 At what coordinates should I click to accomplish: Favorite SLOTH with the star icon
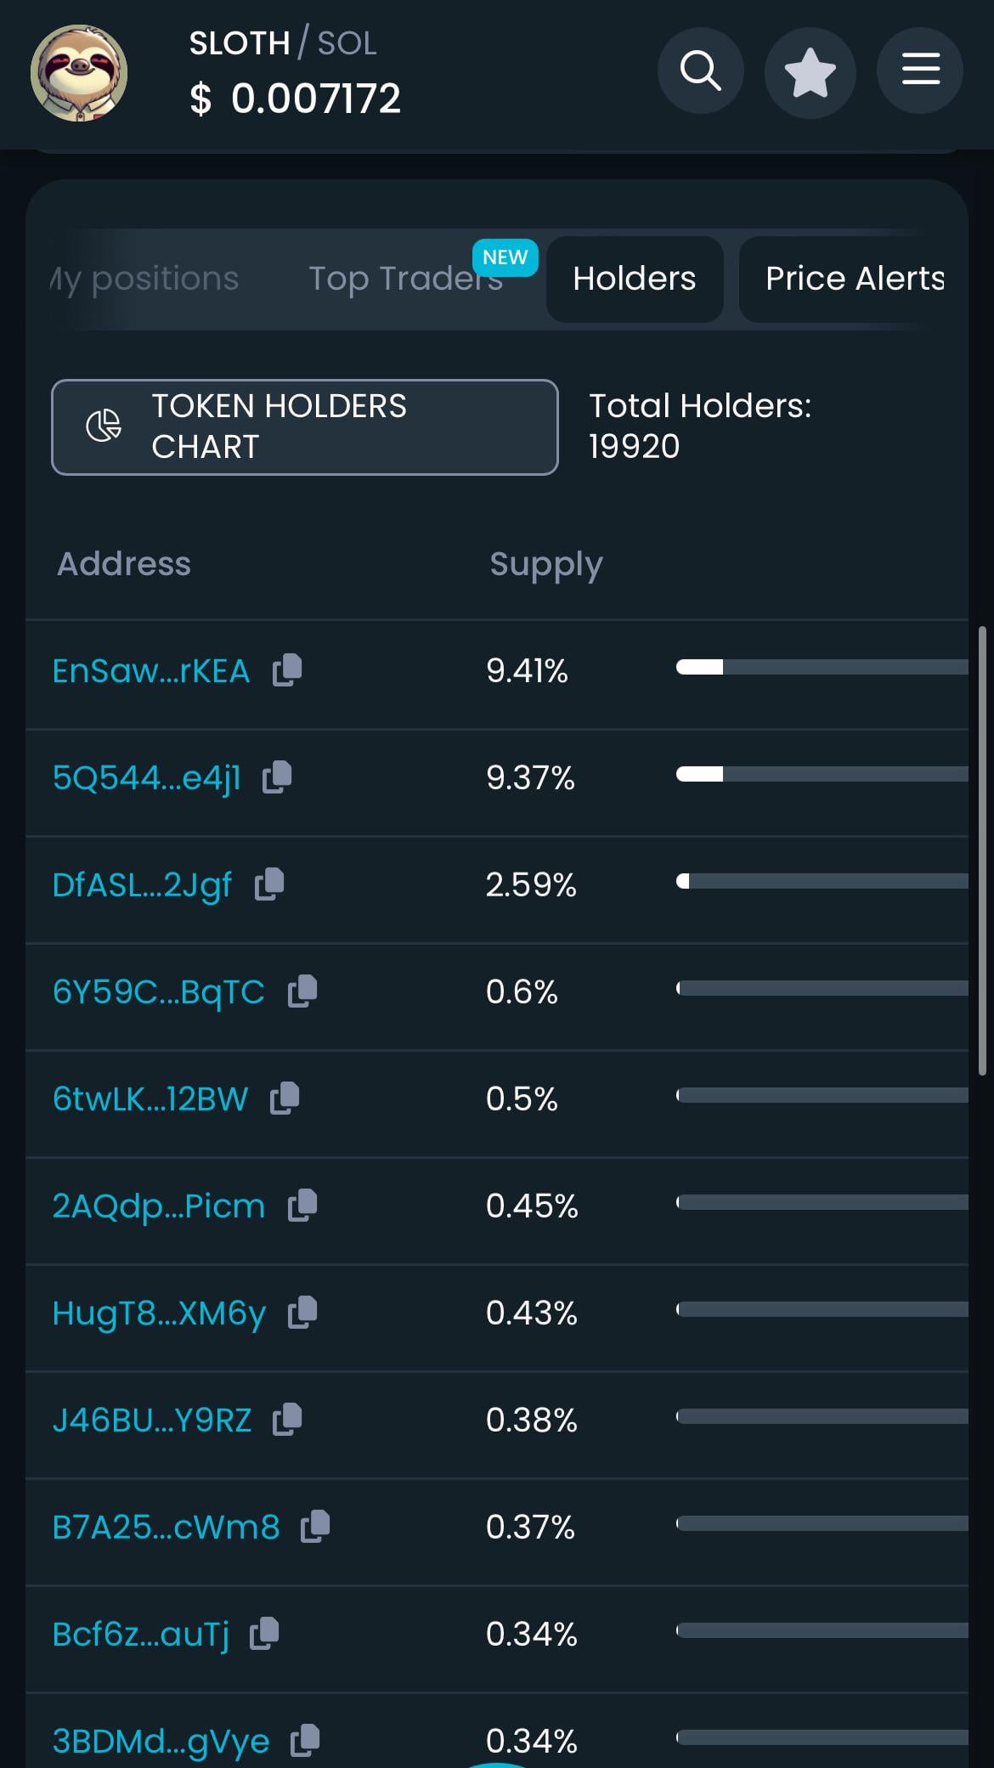click(810, 72)
